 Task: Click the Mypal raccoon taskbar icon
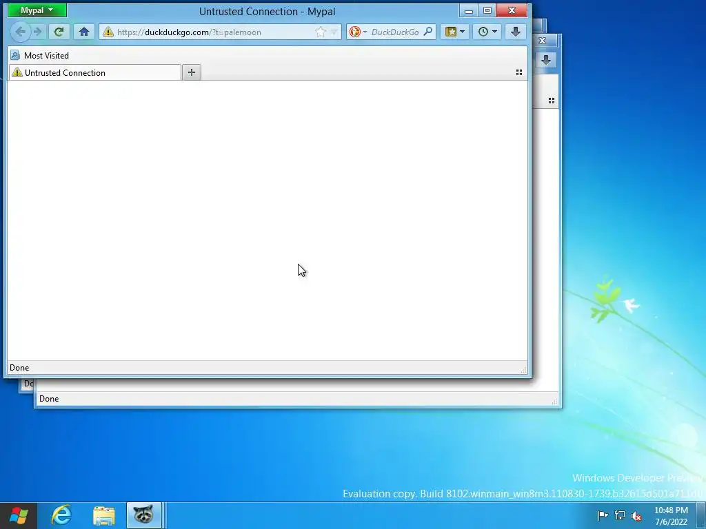coord(143,515)
